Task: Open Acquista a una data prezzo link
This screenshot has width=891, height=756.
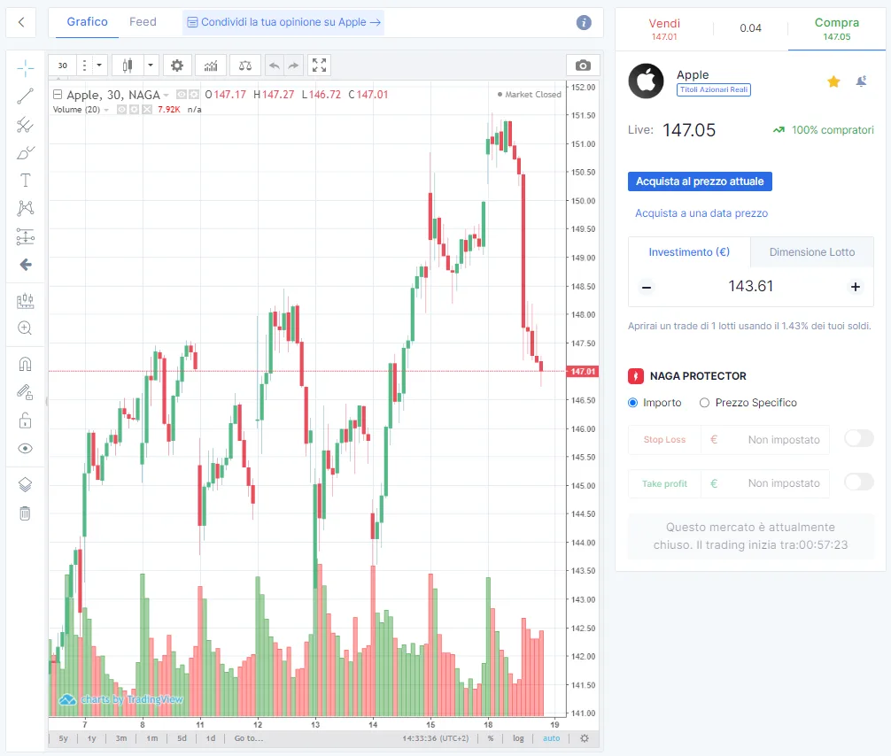Action: tap(701, 213)
